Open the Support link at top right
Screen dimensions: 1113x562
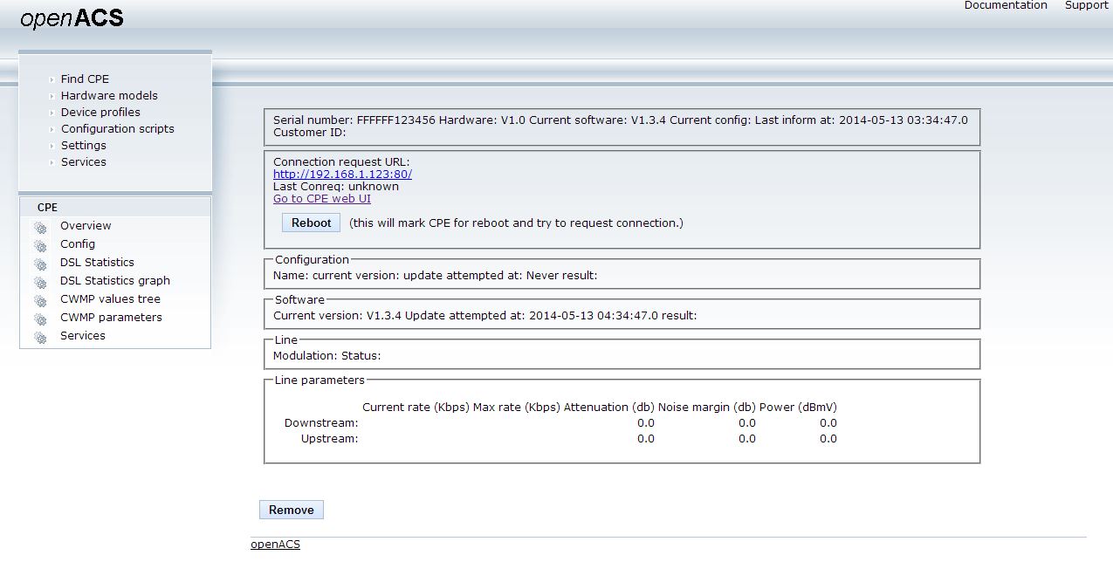click(1086, 5)
